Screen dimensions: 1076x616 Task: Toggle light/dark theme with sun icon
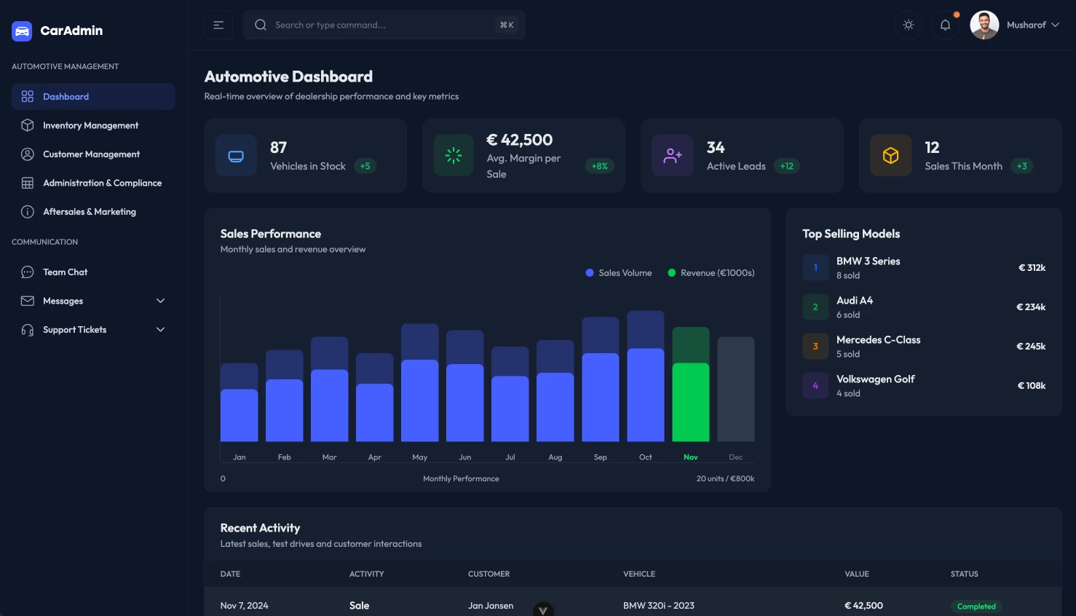909,25
